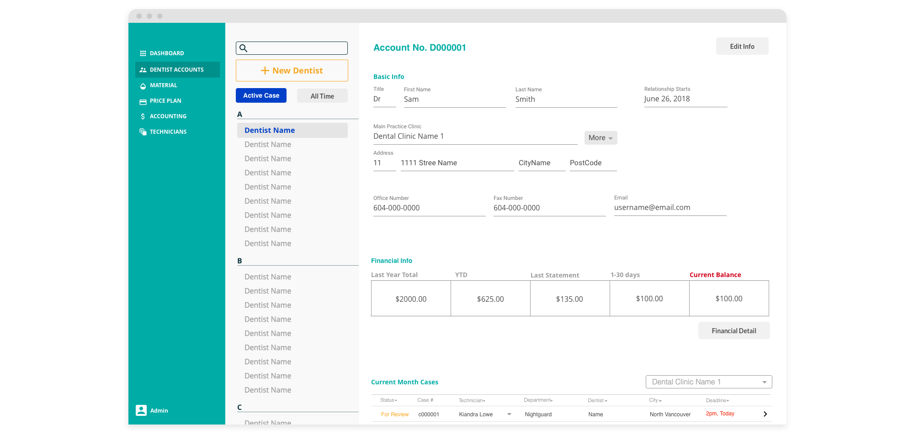This screenshot has height=435, width=914.
Task: Switch to the Active Case filter
Action: pos(261,95)
